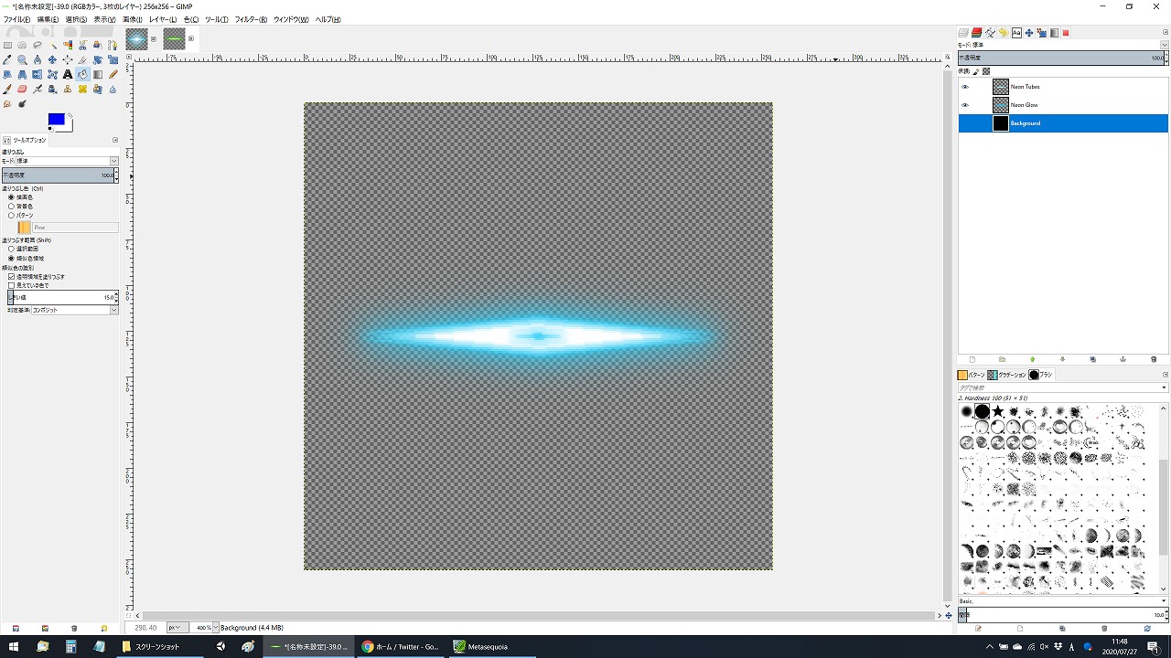Select the Text tool
1171x658 pixels.
(x=68, y=74)
